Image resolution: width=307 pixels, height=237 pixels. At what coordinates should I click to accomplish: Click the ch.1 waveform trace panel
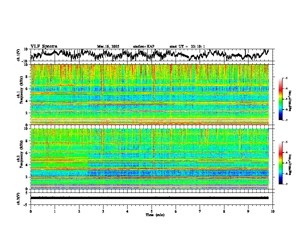pyautogui.click(x=152, y=55)
